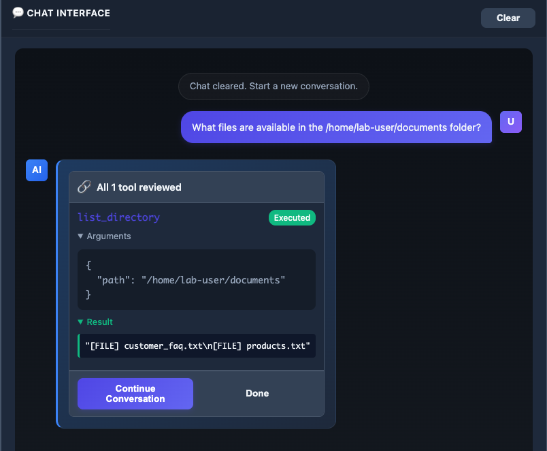
Task: Click the green Executed status badge
Action: 292,218
